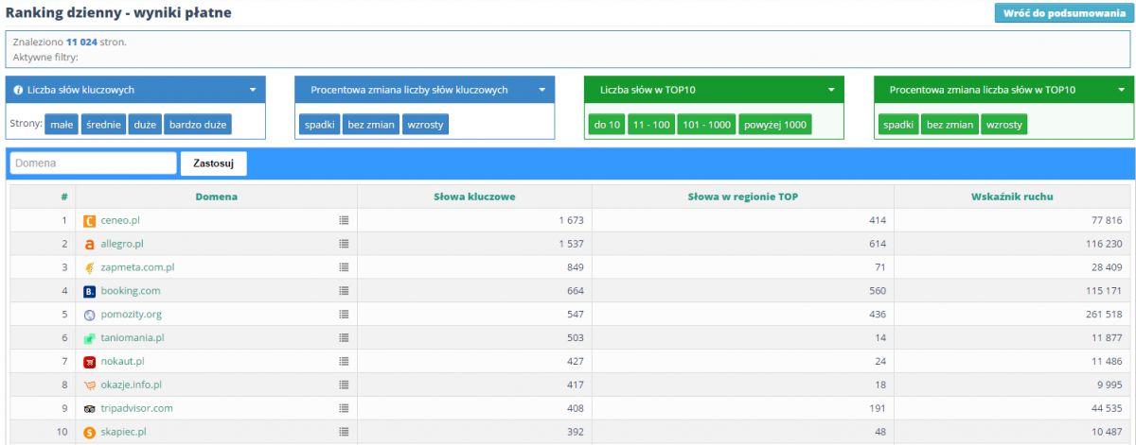
Task: Expand 'Procentowa zmiana liczba słów w TOP10' dropdown
Action: [1121, 91]
